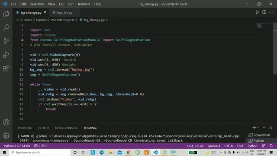This screenshot has height=156, width=277.
Task: Create a new terminal with plus icon
Action: pyautogui.click(x=254, y=127)
